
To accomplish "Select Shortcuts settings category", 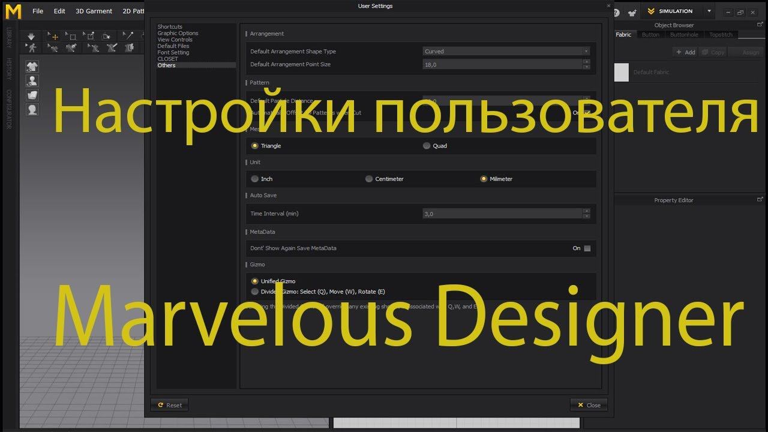I will (x=170, y=27).
